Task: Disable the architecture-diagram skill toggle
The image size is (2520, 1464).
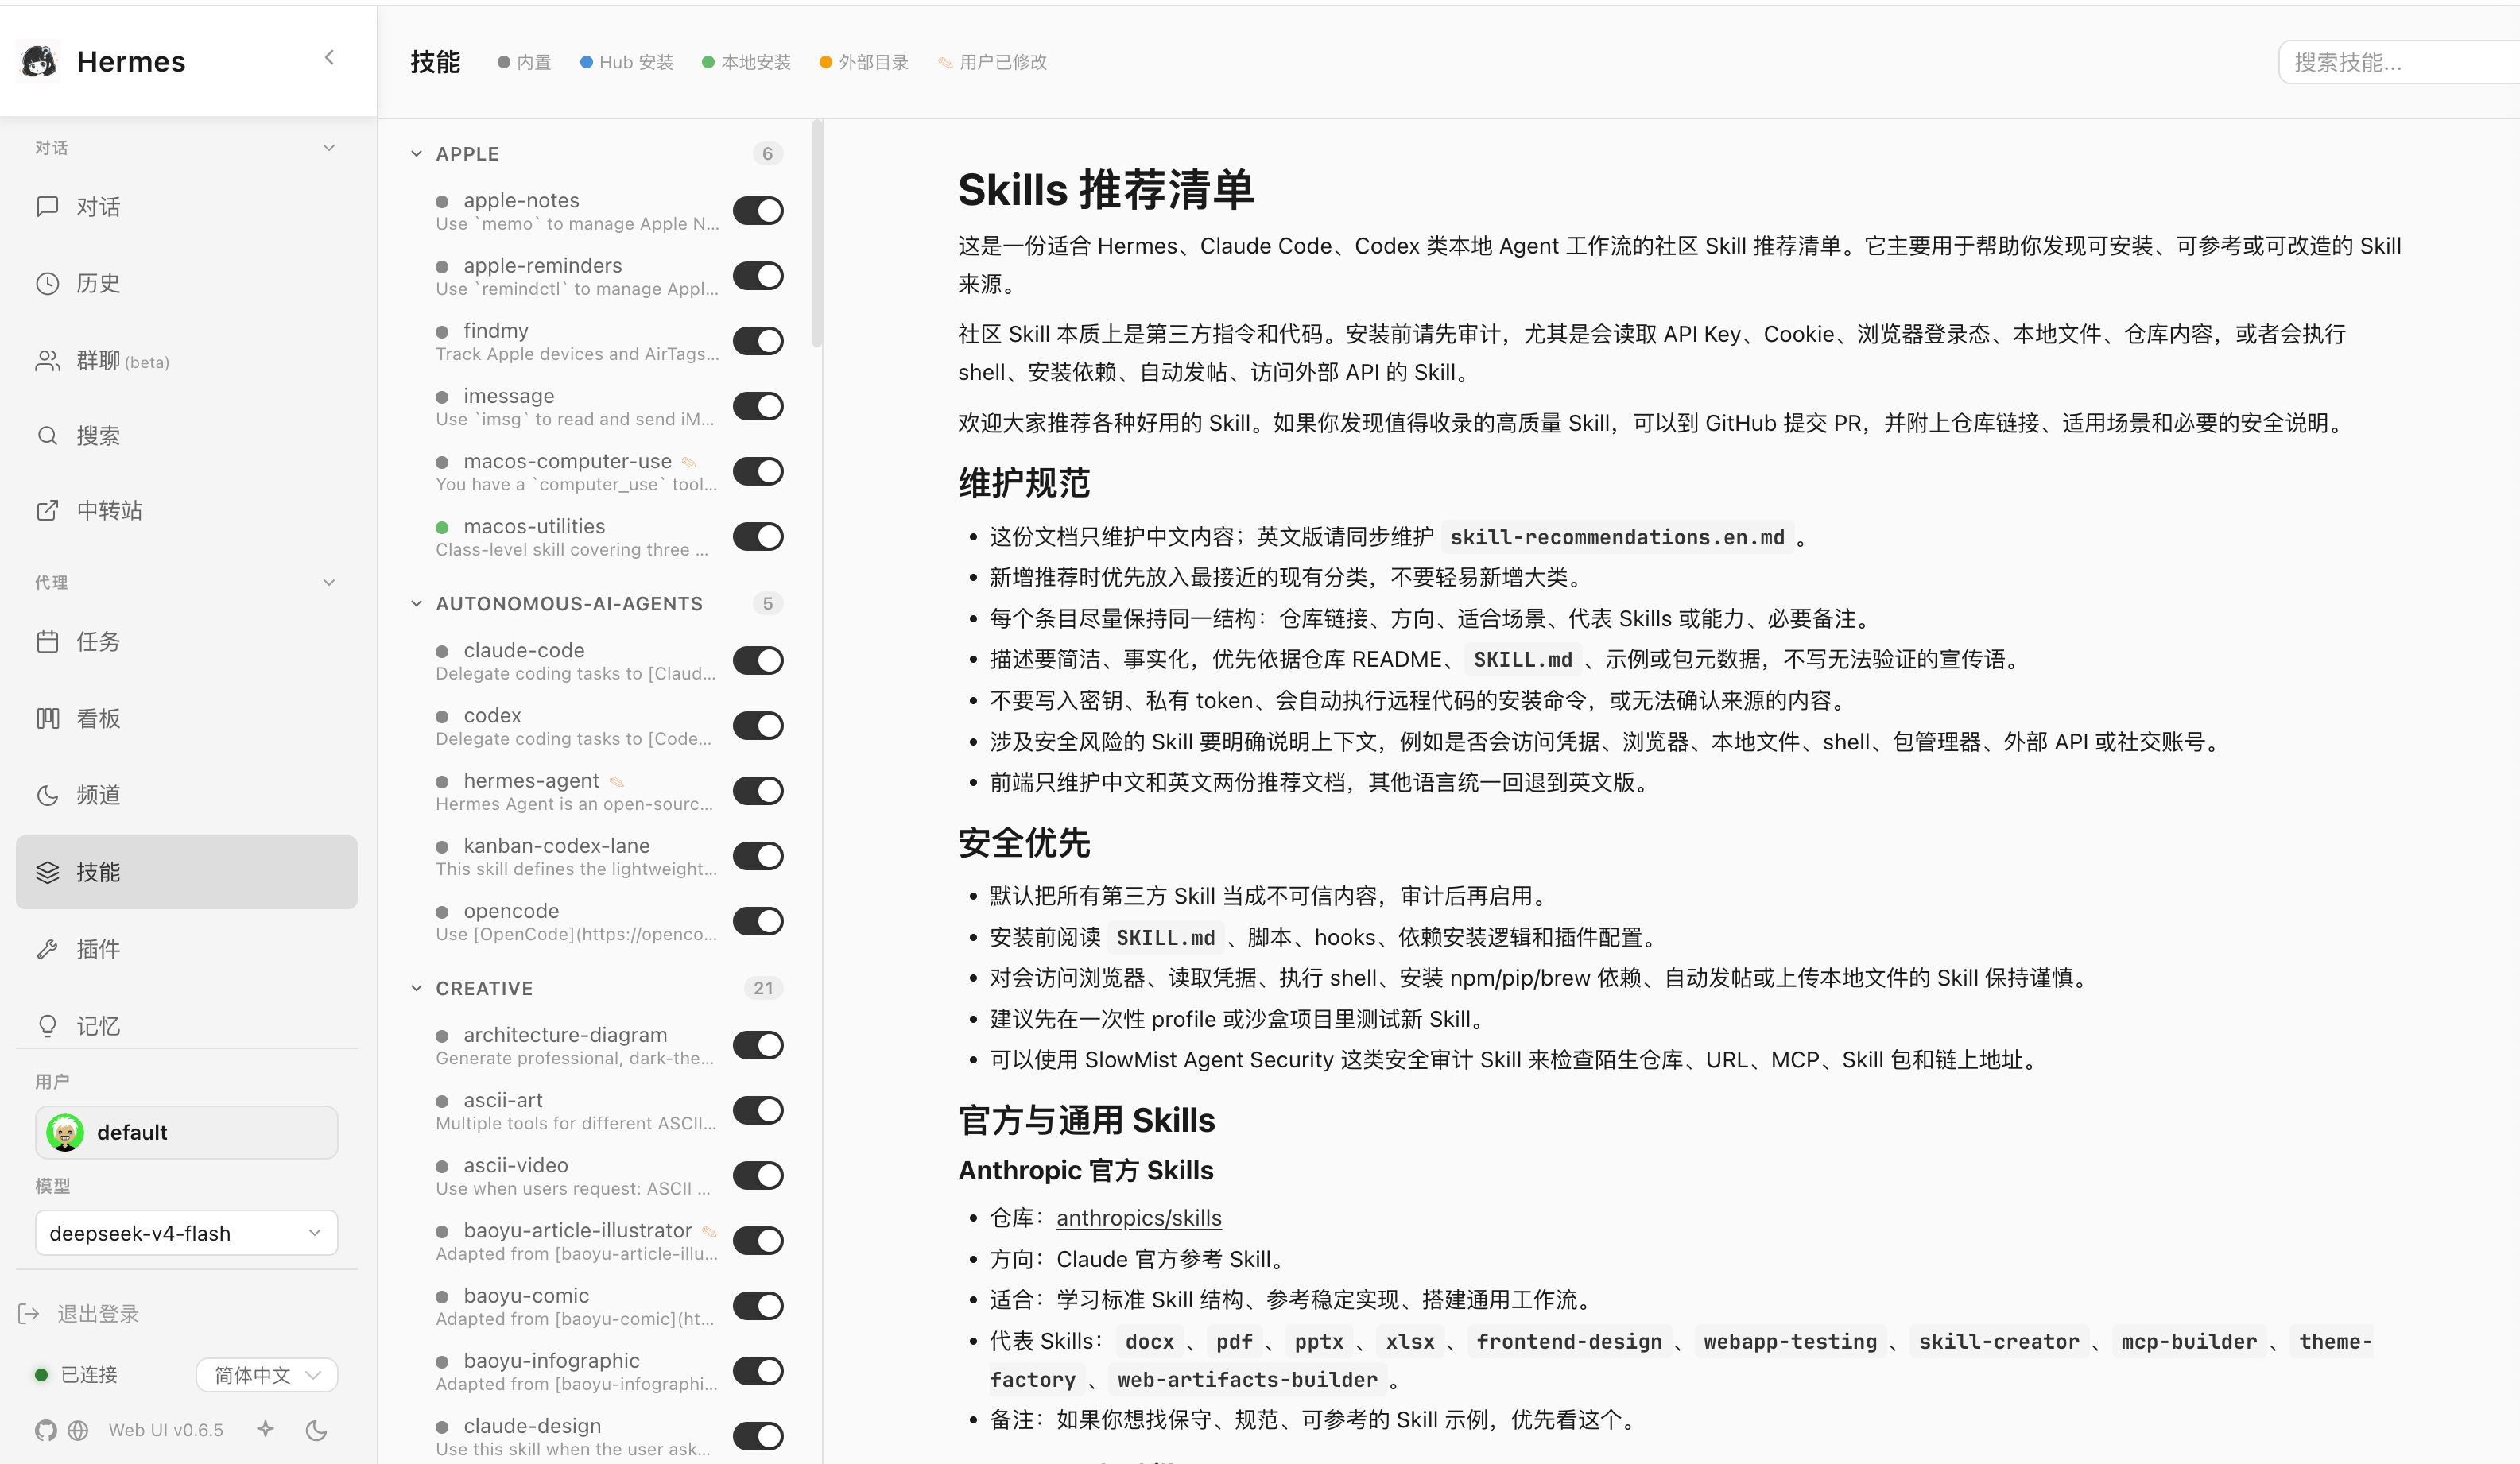Action: click(x=758, y=1044)
